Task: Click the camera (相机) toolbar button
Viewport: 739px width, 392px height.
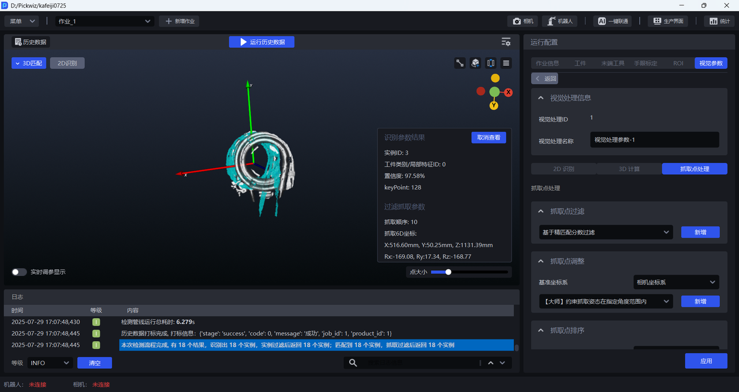Action: [523, 21]
